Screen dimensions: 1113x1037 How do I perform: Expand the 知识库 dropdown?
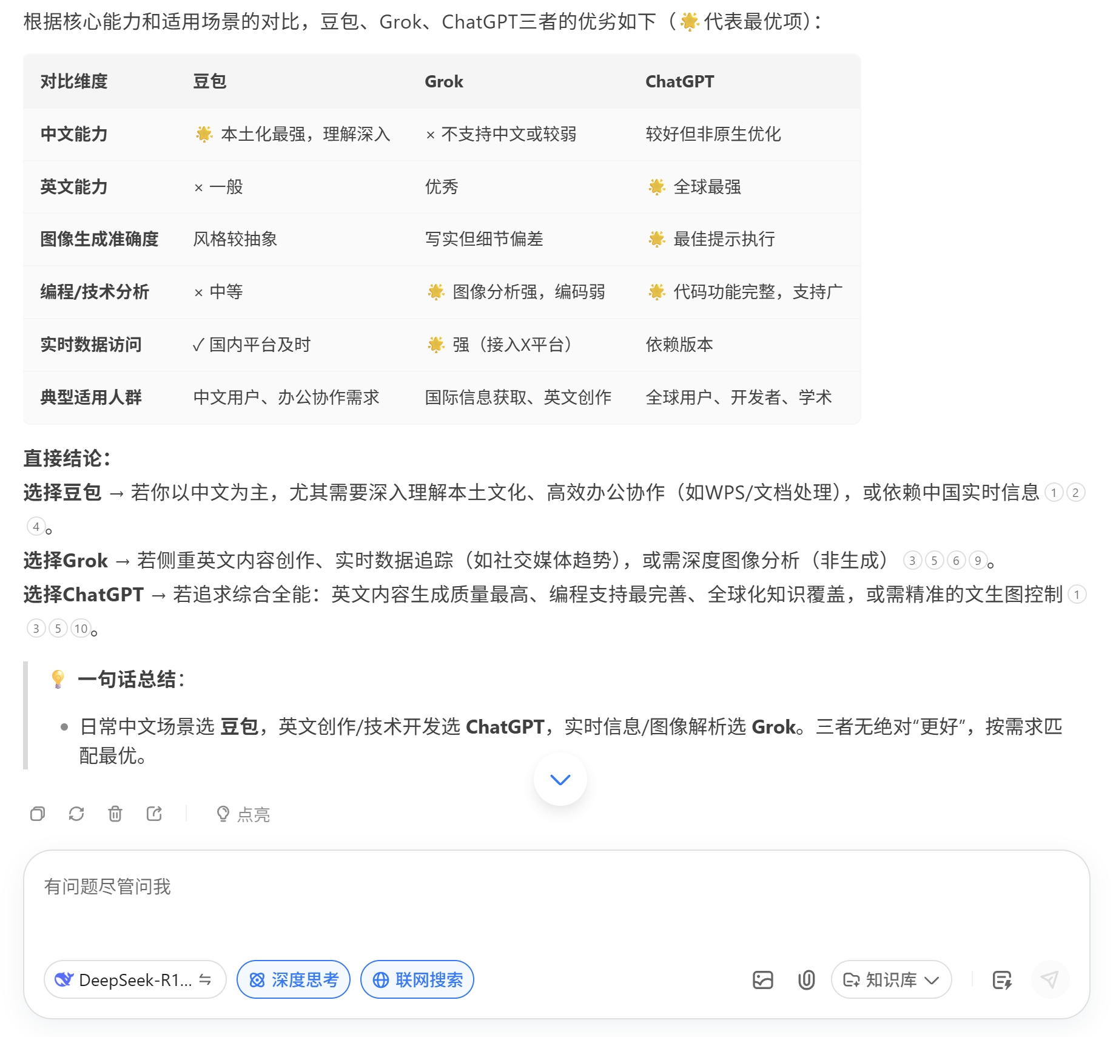pos(891,979)
